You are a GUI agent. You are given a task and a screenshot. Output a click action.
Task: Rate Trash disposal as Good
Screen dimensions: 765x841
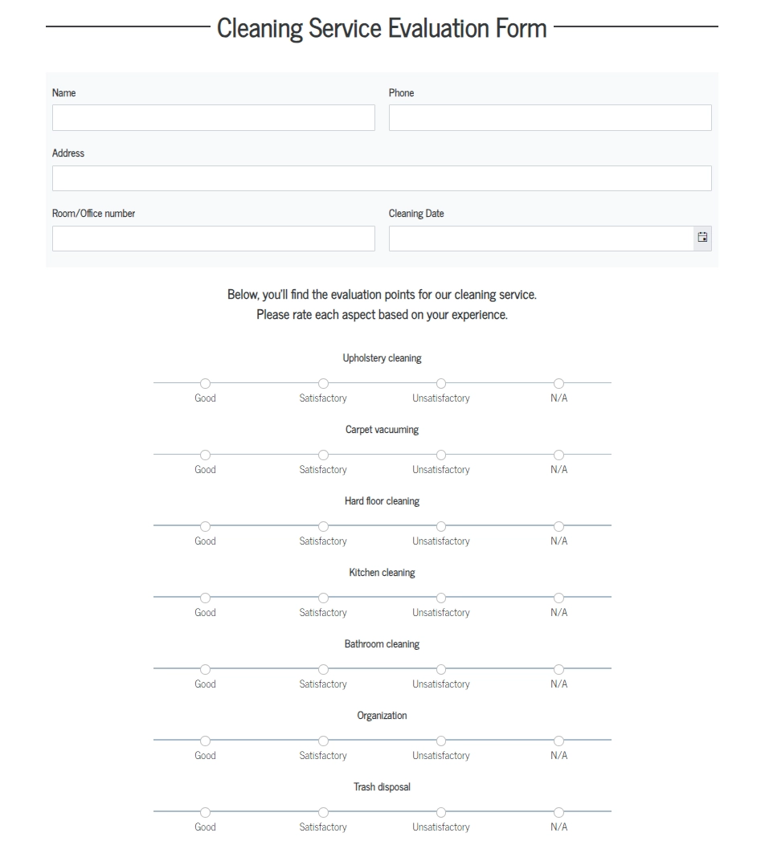tap(205, 812)
